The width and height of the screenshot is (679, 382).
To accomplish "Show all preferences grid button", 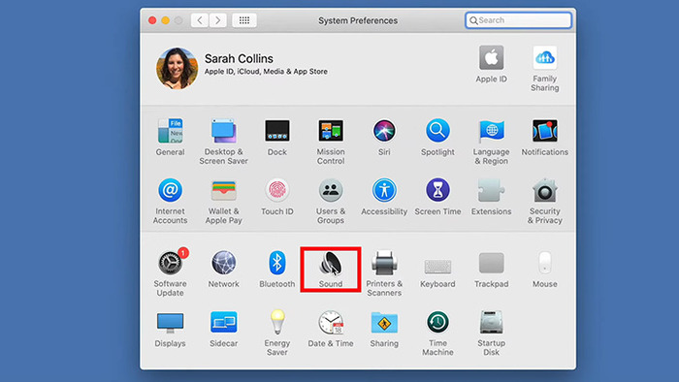I will (x=244, y=20).
